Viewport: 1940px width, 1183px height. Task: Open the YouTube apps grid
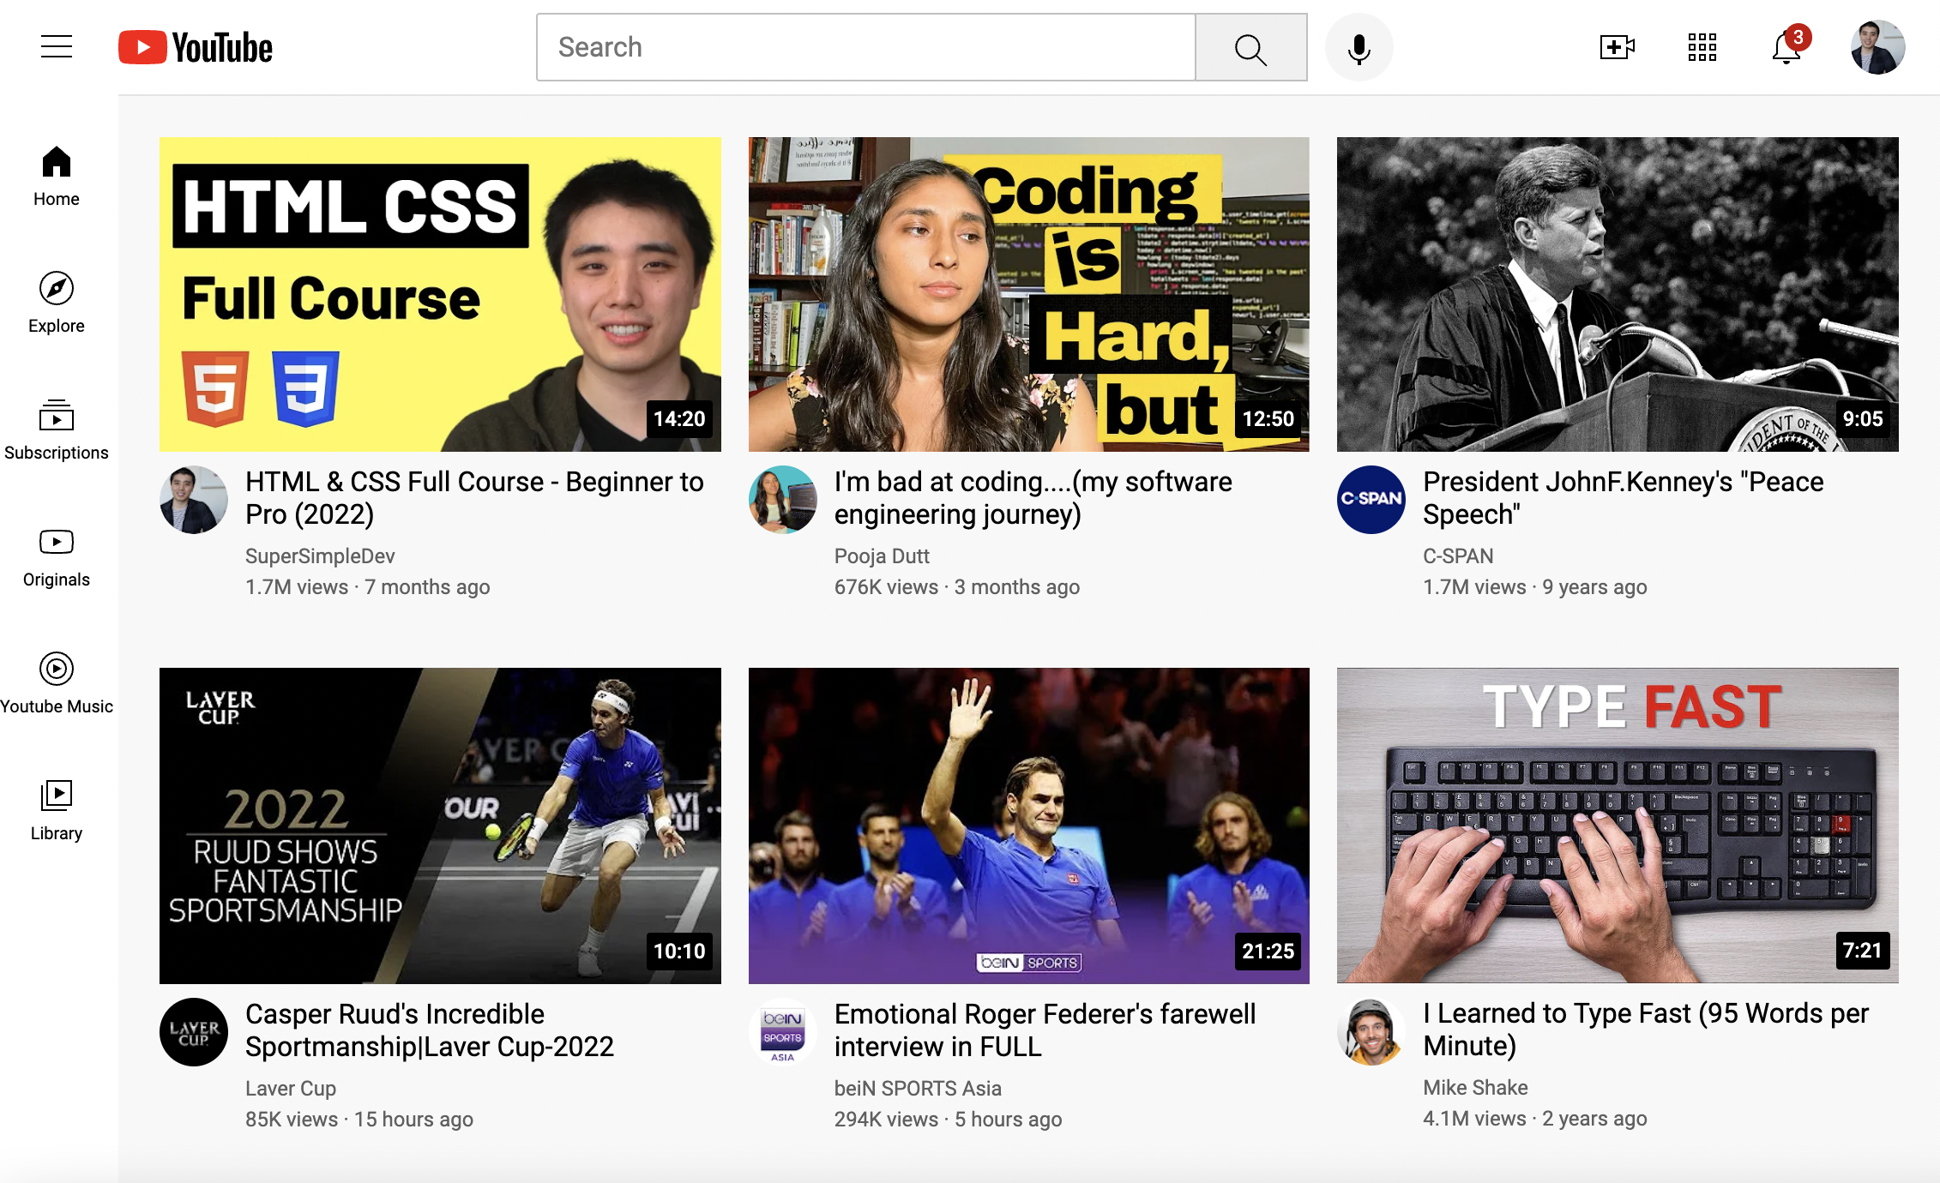pos(1702,47)
